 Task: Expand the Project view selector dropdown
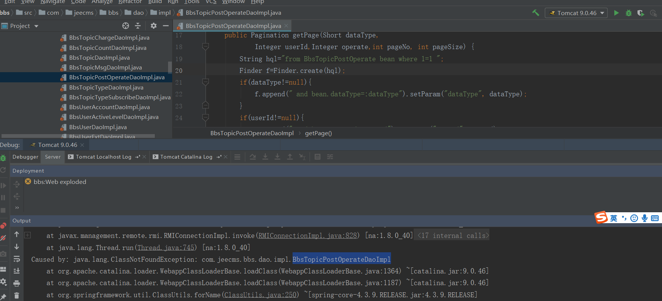click(x=36, y=26)
